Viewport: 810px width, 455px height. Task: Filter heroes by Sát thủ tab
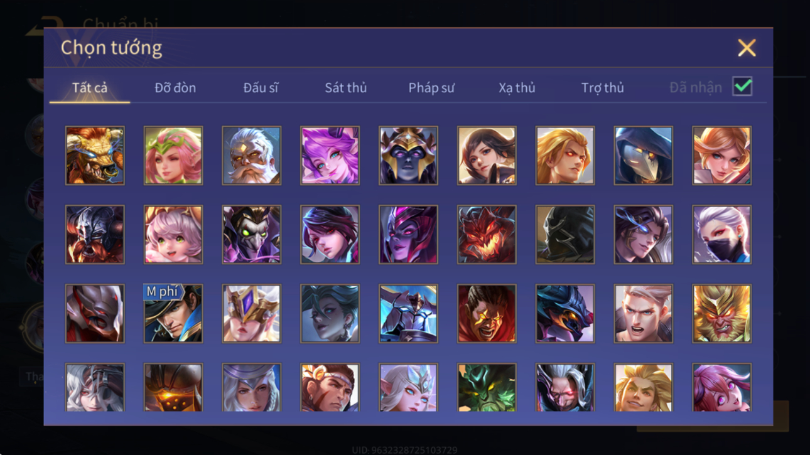point(345,88)
